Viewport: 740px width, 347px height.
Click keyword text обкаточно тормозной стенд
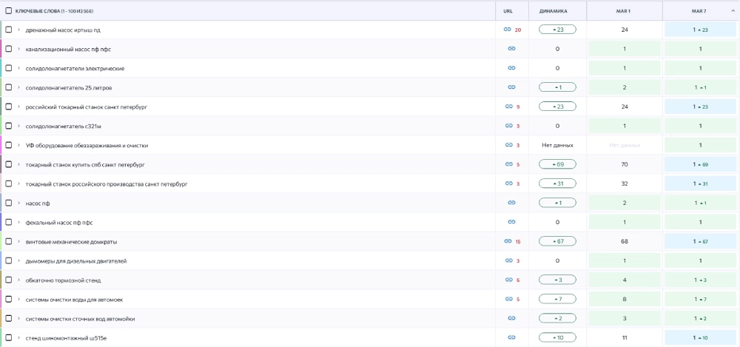pos(63,280)
